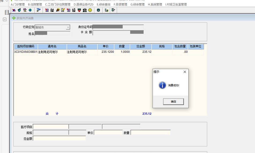Open the E.综合查询 menu

[x=103, y=5]
